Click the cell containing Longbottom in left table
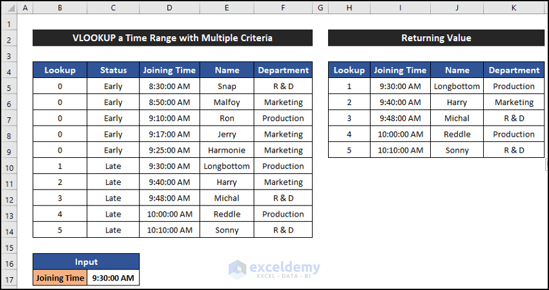This screenshot has width=549, height=290. [227, 166]
